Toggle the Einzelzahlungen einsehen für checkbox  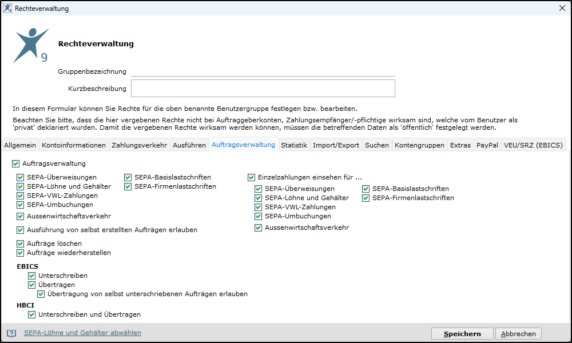[251, 178]
